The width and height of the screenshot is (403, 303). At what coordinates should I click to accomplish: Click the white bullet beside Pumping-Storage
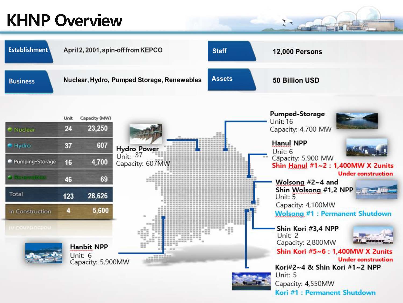[x=10, y=161]
